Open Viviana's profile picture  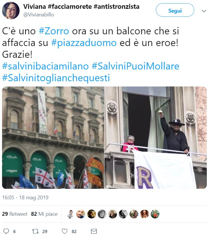pos(11,11)
